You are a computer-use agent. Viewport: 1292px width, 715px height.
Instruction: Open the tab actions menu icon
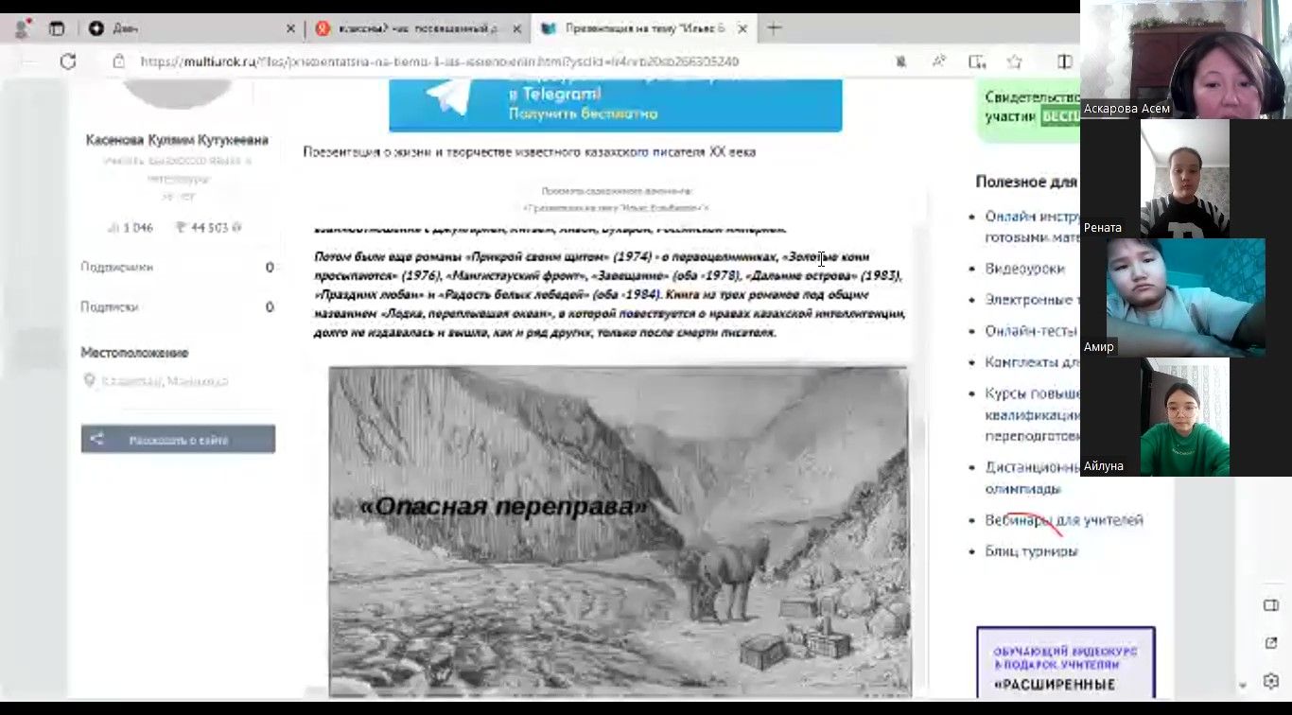pos(57,28)
